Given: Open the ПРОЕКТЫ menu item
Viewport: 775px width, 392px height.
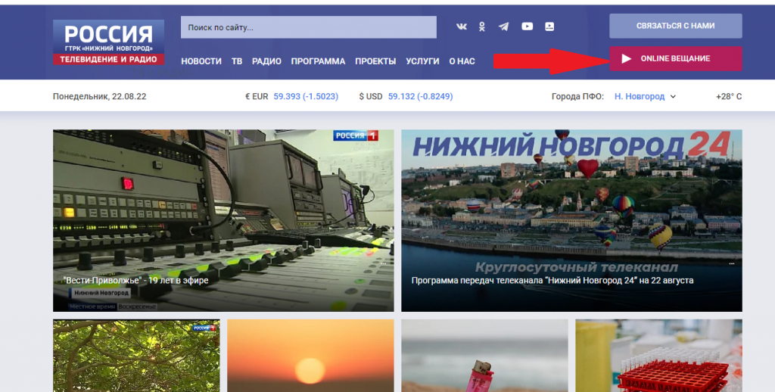Looking at the screenshot, I should (x=375, y=61).
